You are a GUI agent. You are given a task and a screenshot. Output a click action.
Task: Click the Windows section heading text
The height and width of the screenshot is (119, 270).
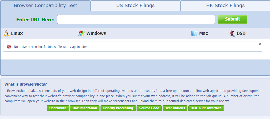(x=96, y=33)
